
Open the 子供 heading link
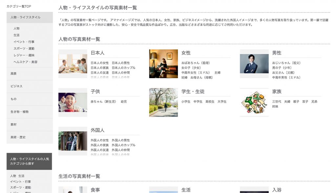coord(95,92)
